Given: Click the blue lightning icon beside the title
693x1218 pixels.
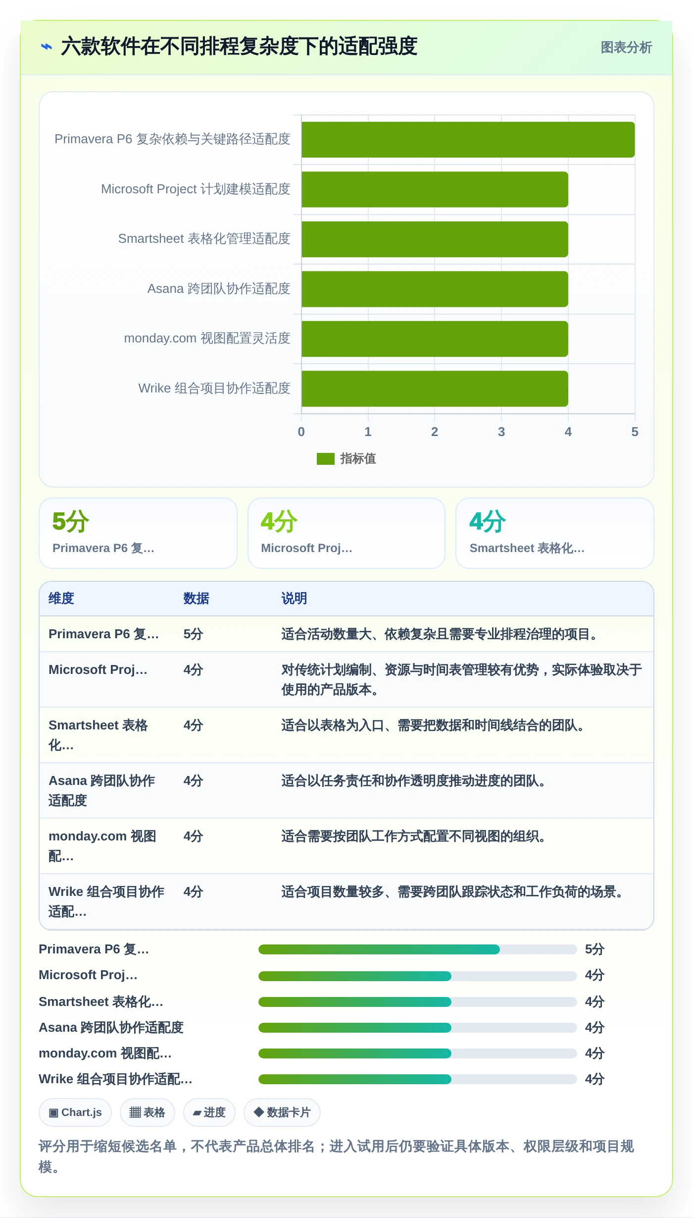Looking at the screenshot, I should pyautogui.click(x=46, y=47).
